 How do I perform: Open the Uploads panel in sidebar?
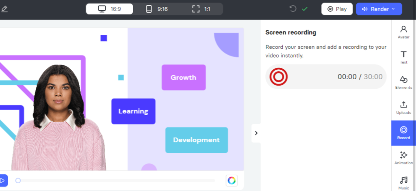click(403, 108)
